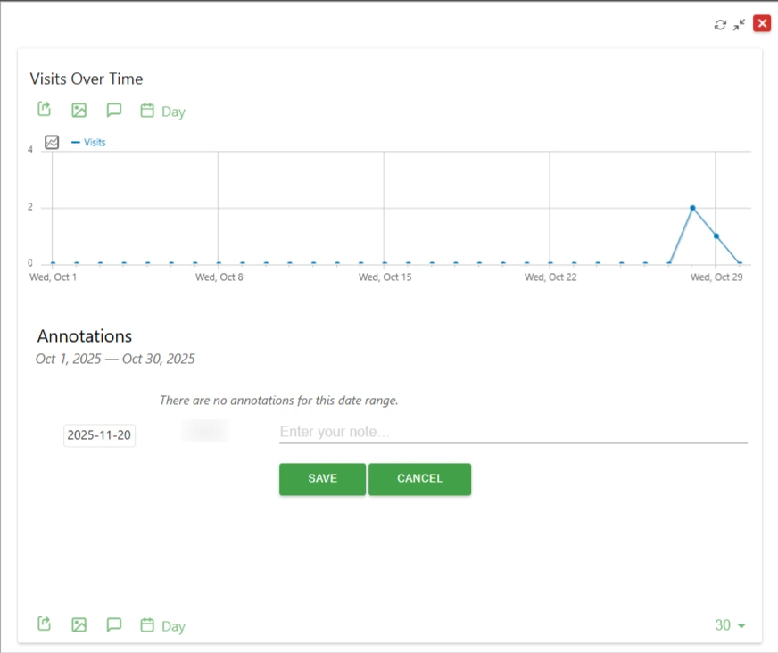Click bottom annotations speech bubble icon
Image resolution: width=778 pixels, height=653 pixels.
(113, 625)
